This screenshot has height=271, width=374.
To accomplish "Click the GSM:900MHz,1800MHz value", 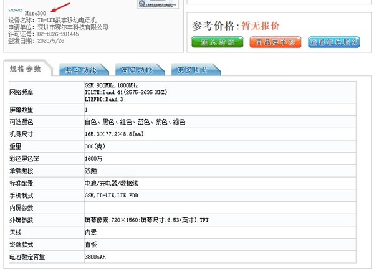I will pyautogui.click(x=111, y=85).
